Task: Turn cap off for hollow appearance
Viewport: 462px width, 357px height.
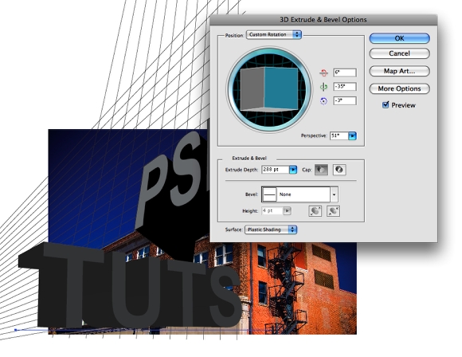Action: (339, 170)
